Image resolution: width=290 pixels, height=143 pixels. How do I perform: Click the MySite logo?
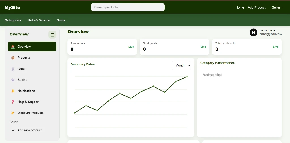click(12, 7)
